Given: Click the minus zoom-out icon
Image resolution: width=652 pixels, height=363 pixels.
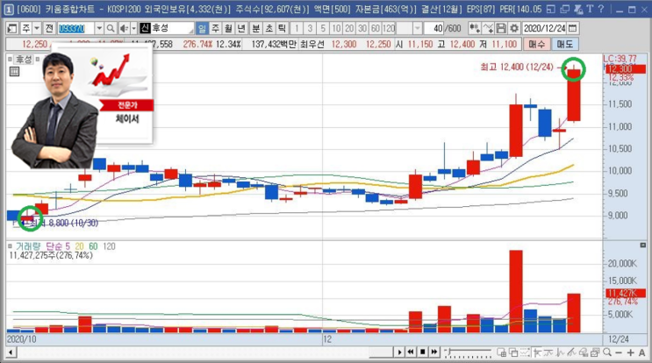Looking at the screenshot, I should (x=619, y=352).
